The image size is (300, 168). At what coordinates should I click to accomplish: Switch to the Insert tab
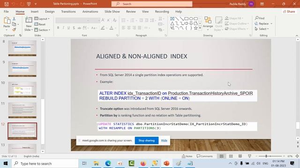[34, 11]
